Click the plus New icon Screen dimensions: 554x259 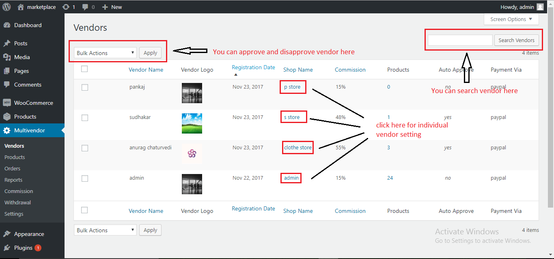pyautogui.click(x=105, y=7)
